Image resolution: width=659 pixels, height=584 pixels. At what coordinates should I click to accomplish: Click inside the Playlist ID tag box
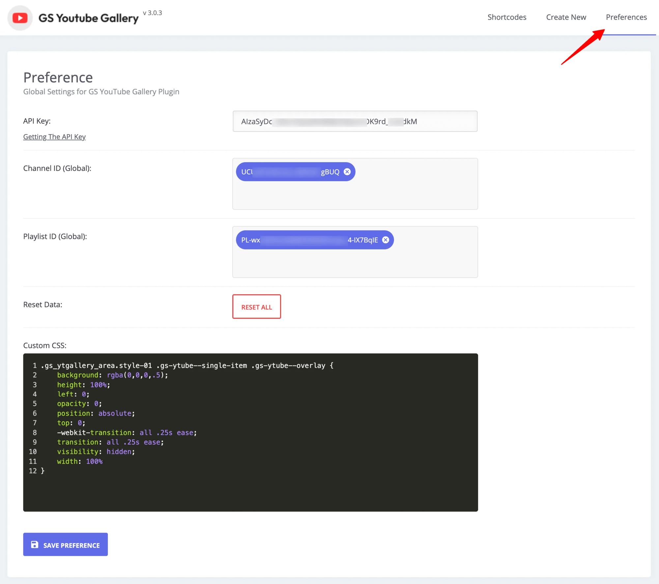[x=355, y=252]
